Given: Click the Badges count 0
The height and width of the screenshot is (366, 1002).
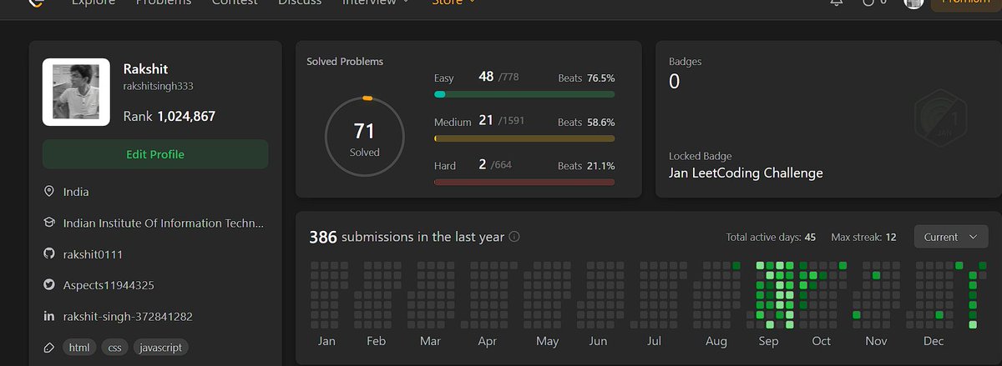Looking at the screenshot, I should point(674,82).
